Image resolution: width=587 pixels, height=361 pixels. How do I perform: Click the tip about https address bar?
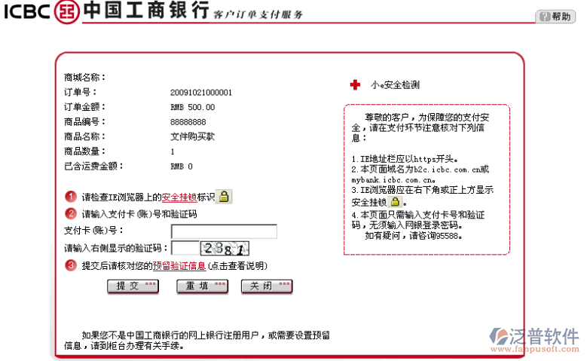[x=405, y=159]
